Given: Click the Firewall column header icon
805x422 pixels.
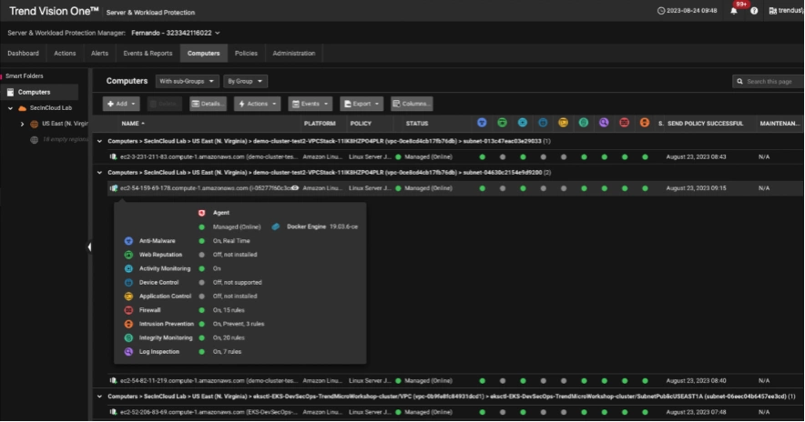Looking at the screenshot, I should coord(625,123).
